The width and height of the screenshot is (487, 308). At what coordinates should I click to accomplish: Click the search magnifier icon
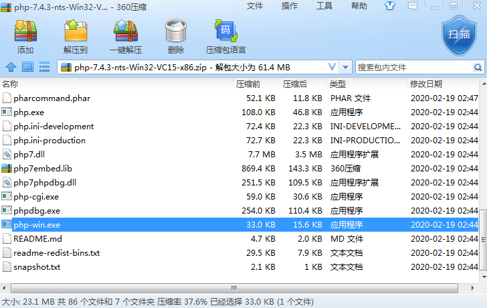click(478, 67)
